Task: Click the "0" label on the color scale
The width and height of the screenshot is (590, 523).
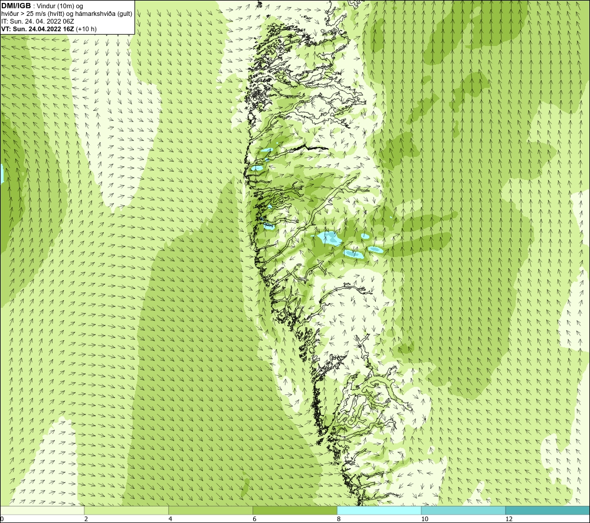Action: pyautogui.click(x=2, y=519)
